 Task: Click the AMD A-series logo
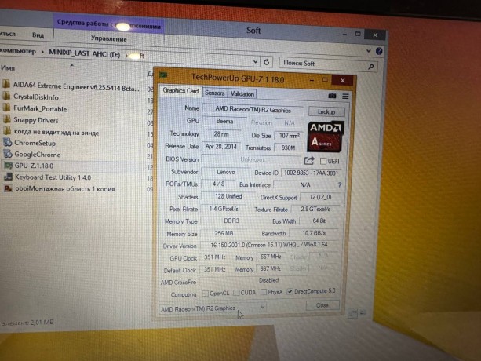click(x=325, y=137)
